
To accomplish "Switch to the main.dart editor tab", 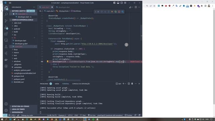I will click(46, 7).
